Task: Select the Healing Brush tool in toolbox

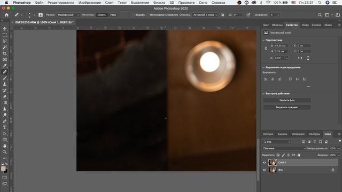Action: pyautogui.click(x=5, y=72)
